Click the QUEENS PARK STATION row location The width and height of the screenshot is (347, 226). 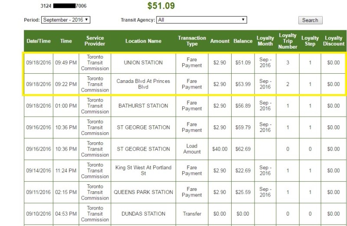pos(143,192)
